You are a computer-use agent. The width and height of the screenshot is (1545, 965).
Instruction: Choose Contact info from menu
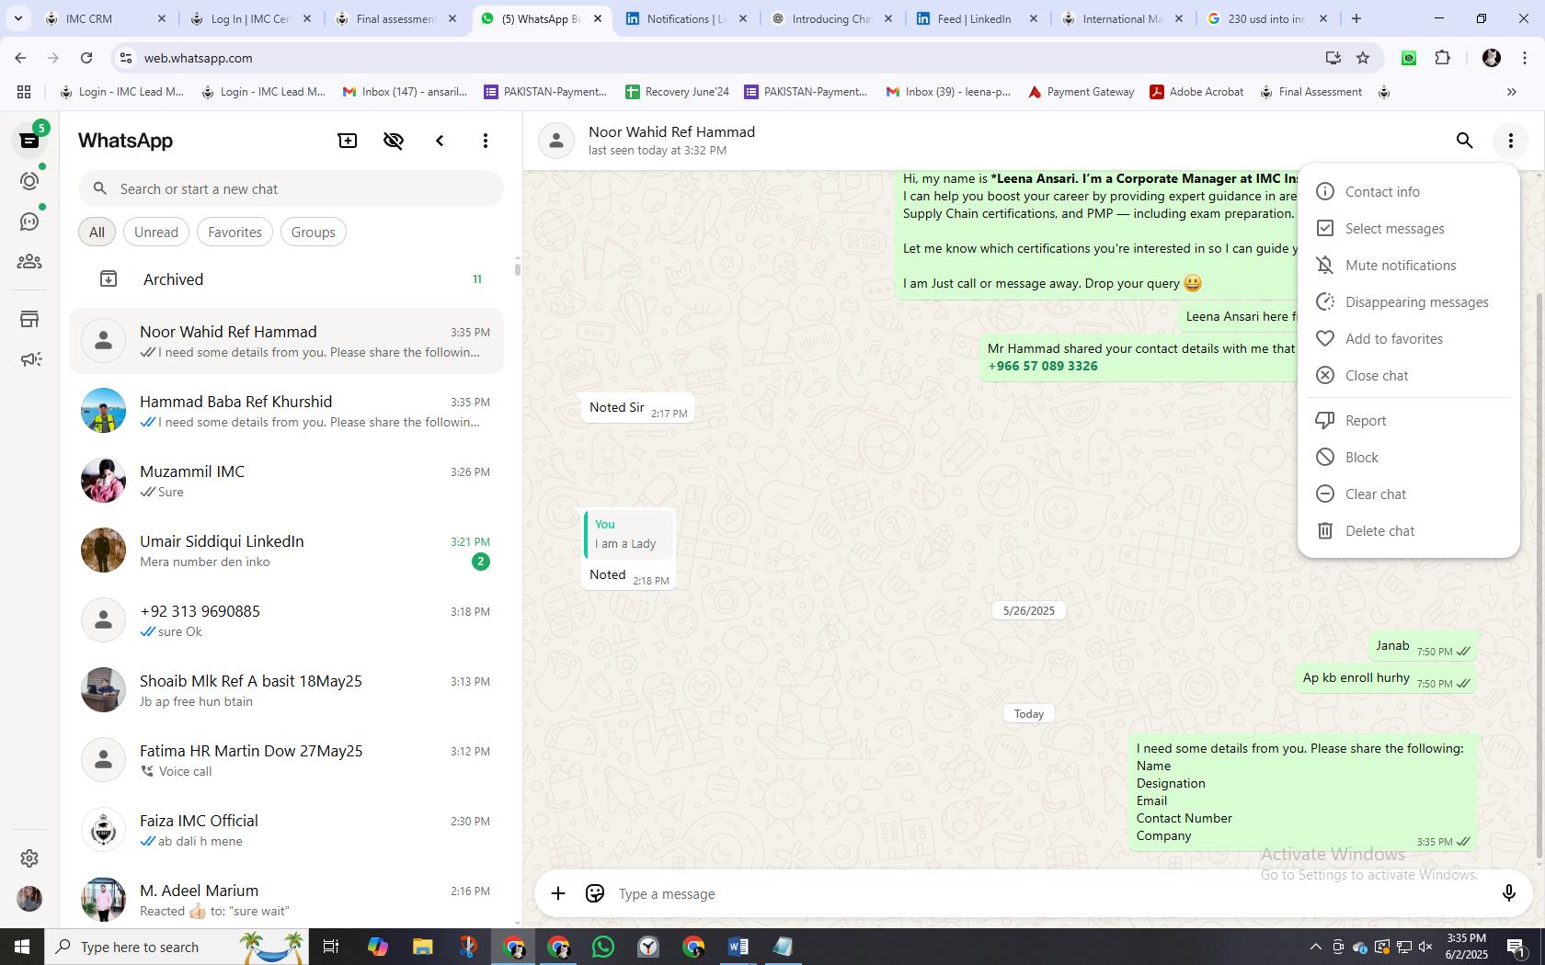[1408, 191]
